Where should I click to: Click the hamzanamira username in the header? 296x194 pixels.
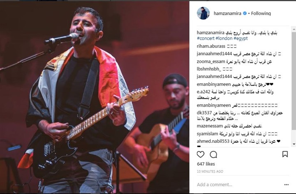coord(227,14)
